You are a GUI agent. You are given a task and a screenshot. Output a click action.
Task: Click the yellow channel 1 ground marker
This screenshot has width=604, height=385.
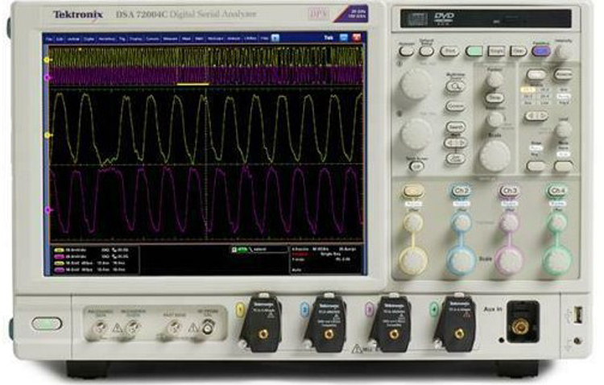[48, 135]
